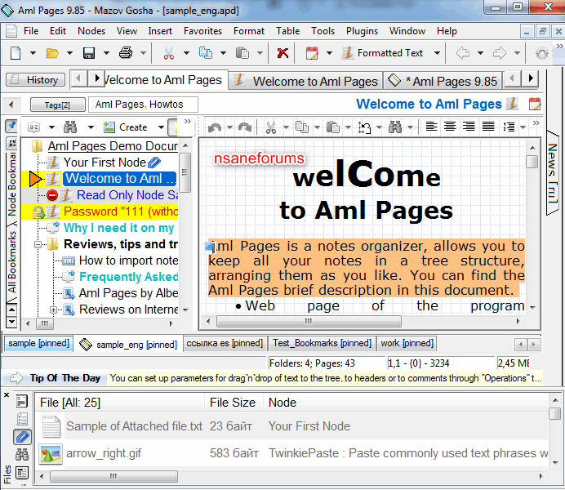
Task: Save document with the floppy disk icon
Action: 89,53
